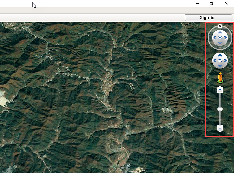Restore down the window
This screenshot has width=234, height=173.
[x=212, y=3]
